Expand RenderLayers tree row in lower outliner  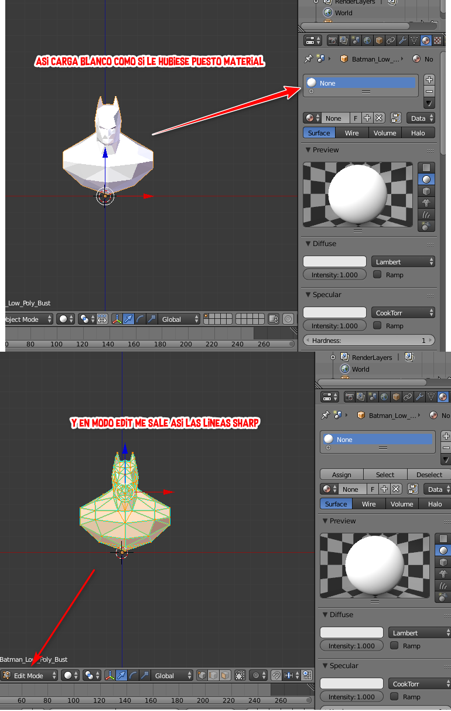click(333, 357)
